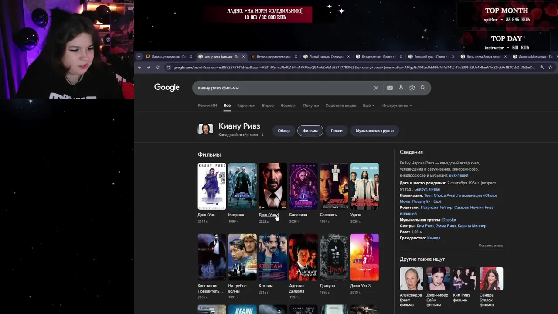Image resolution: width=558 pixels, height=314 pixels.
Task: Go forward with browser forward arrow
Action: point(148,67)
